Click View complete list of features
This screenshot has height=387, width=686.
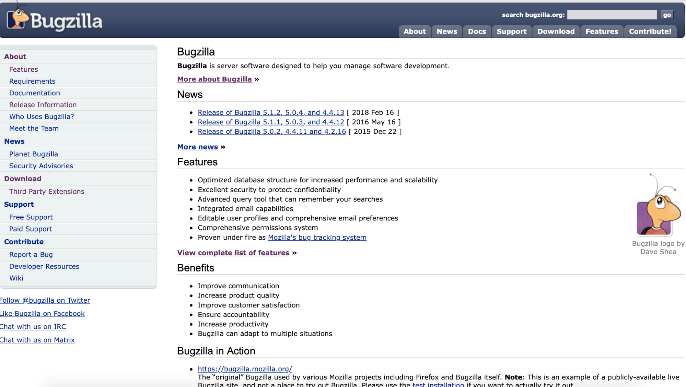click(233, 253)
